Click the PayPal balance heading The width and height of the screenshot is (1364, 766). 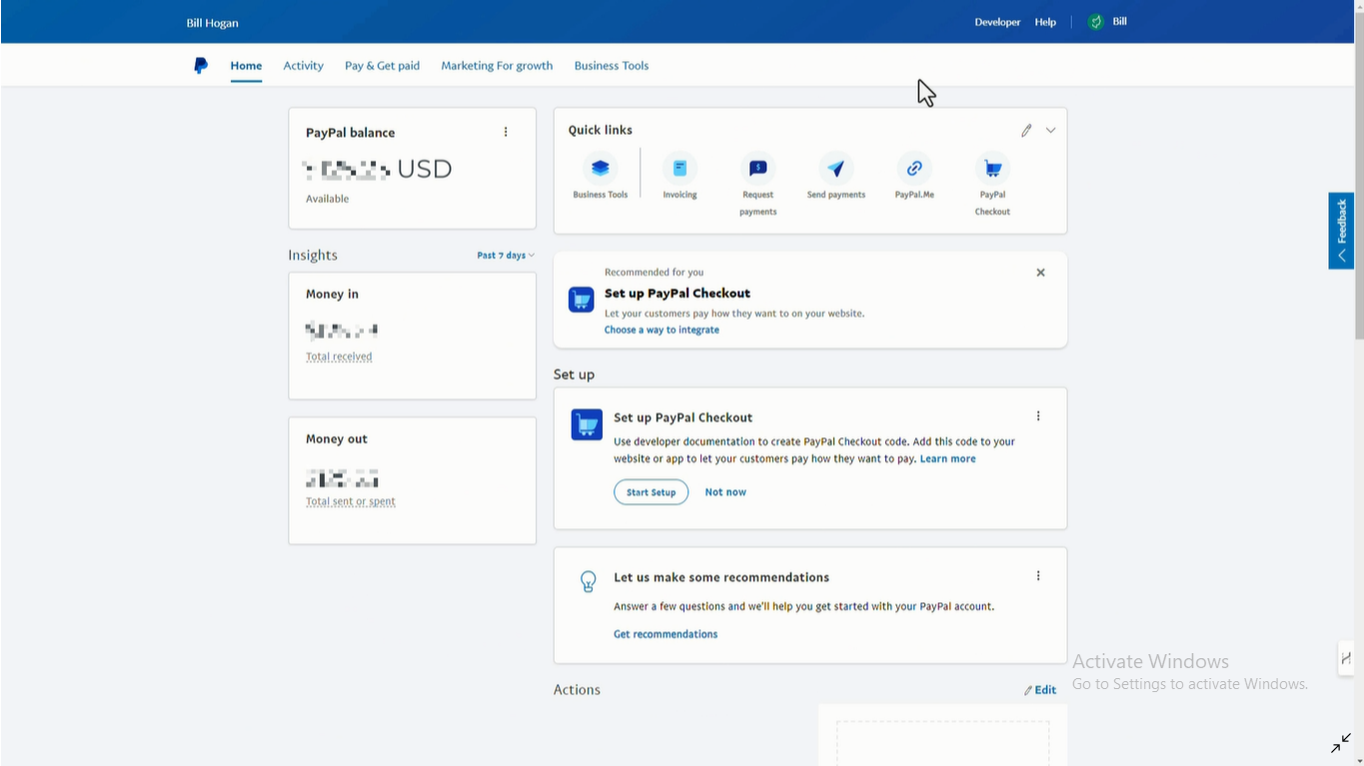pos(350,133)
